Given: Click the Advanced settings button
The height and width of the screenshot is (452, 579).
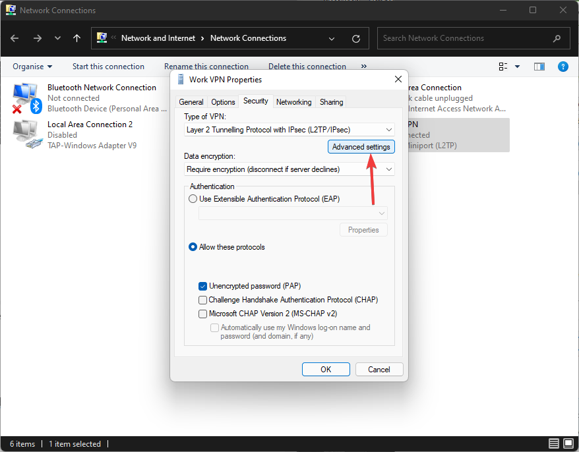Looking at the screenshot, I should [361, 147].
